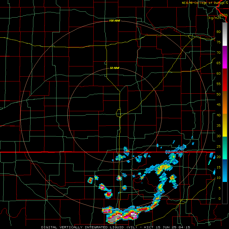Select the 04:15 timestamp
Screen dimensions: 229x229
pos(184,227)
